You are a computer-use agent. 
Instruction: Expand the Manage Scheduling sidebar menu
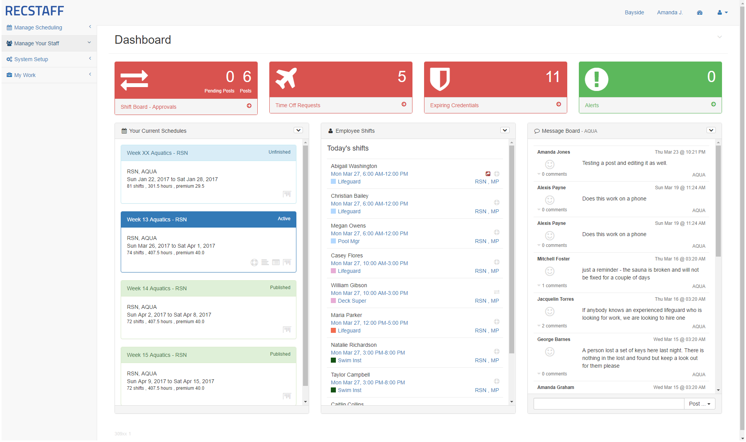(x=38, y=27)
